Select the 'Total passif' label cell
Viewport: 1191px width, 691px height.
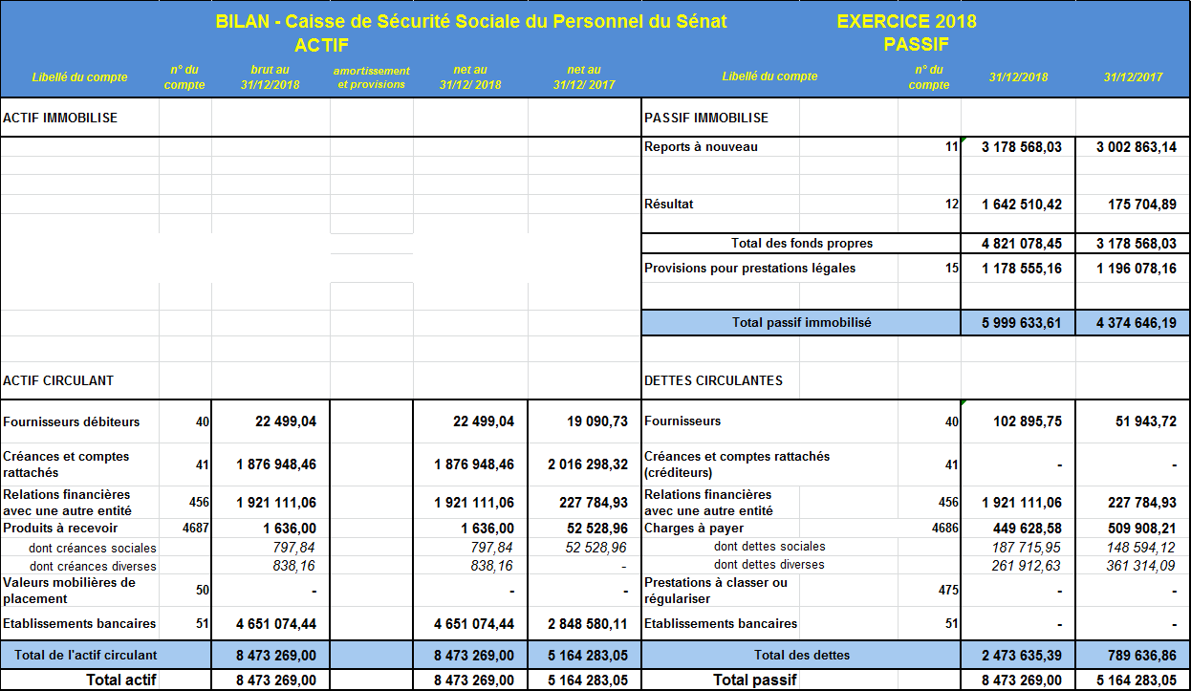(754, 680)
